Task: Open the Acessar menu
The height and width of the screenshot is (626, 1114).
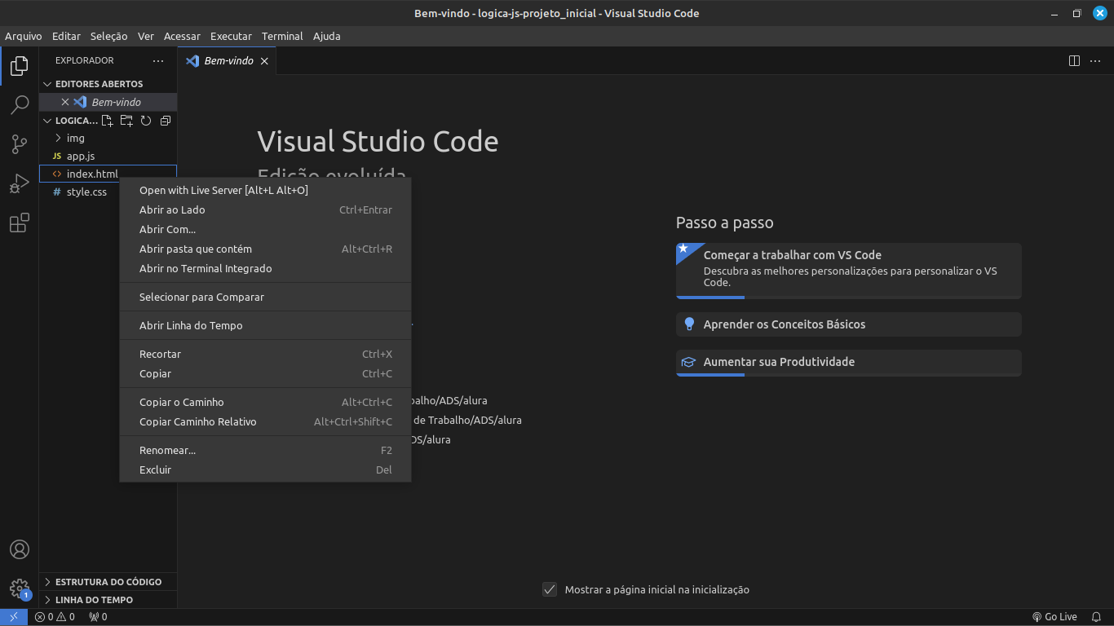Action: point(182,36)
